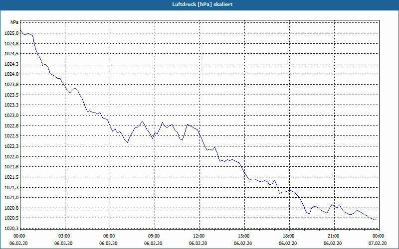Screen dimensions: 399x249
Task: Click the 'hPa' unit label
Action: coord(14,22)
